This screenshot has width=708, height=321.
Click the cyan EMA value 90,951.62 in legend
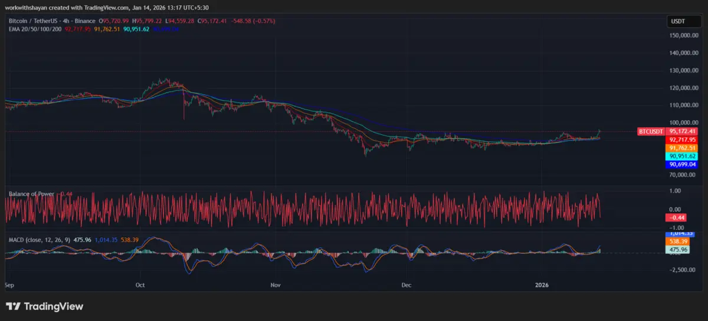136,28
